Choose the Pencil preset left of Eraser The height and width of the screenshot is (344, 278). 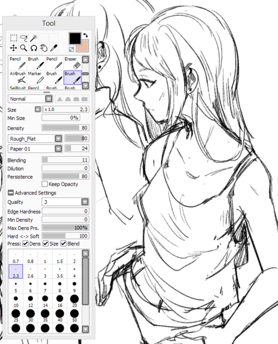[x=54, y=63]
